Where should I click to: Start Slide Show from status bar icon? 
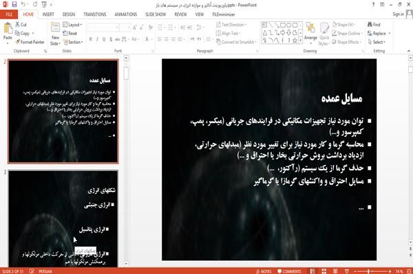(347, 271)
